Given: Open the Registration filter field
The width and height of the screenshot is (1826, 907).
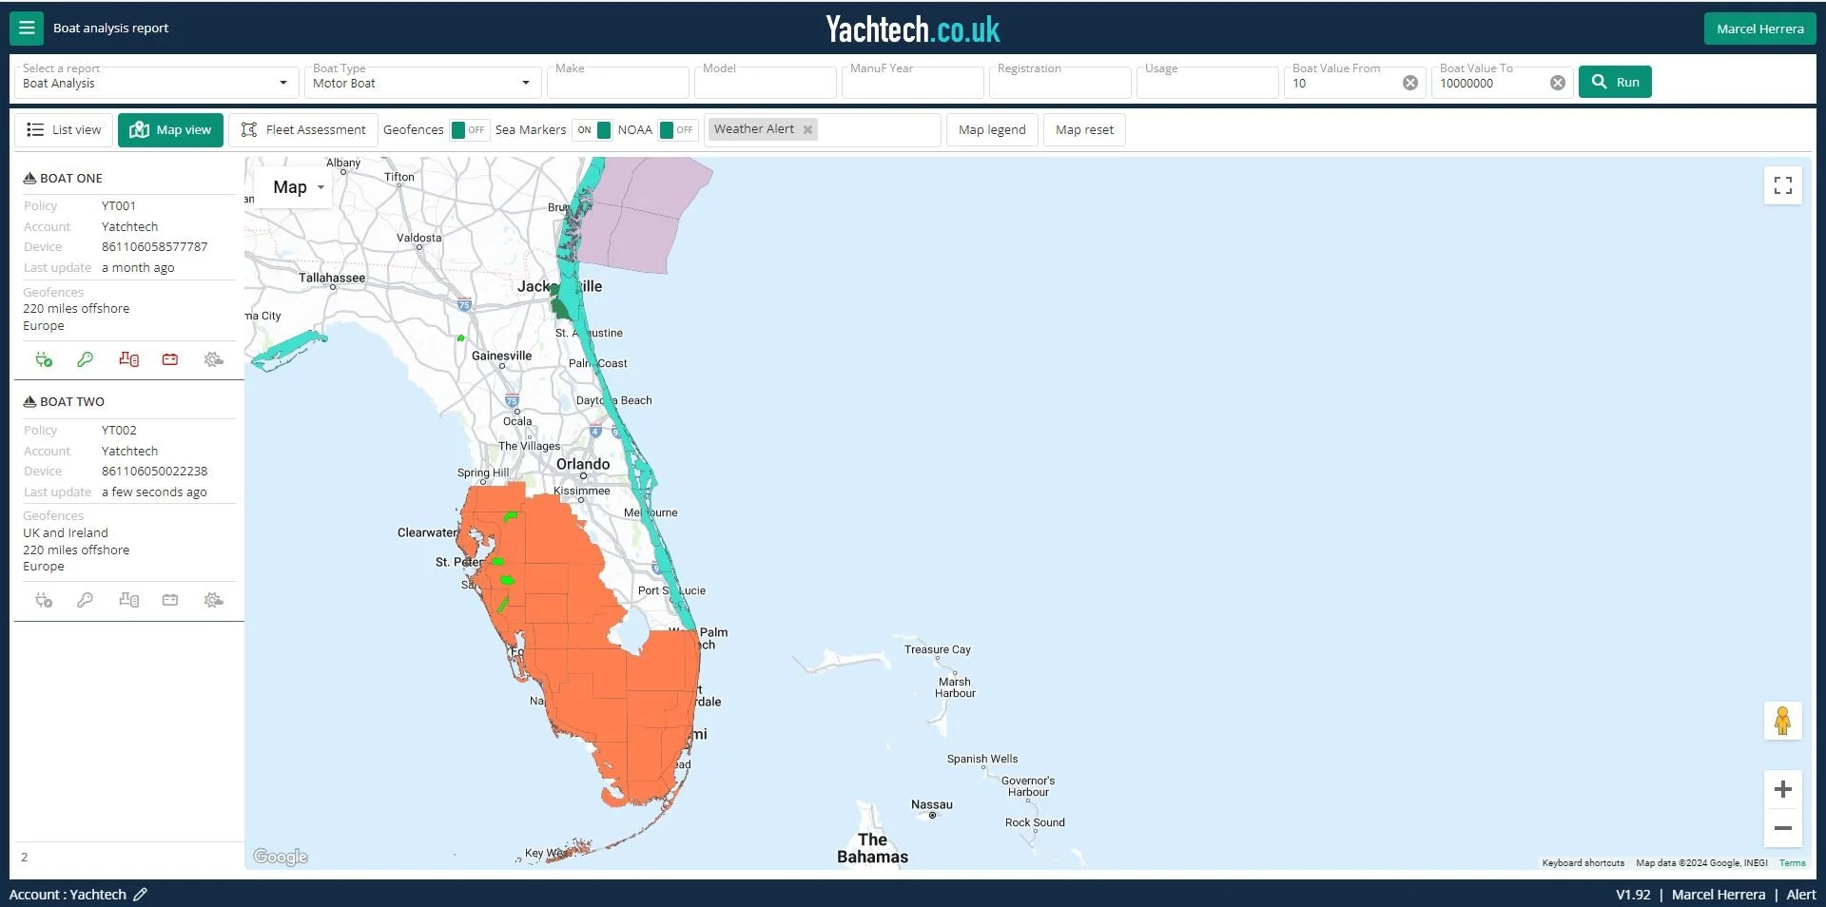Looking at the screenshot, I should (x=1060, y=83).
